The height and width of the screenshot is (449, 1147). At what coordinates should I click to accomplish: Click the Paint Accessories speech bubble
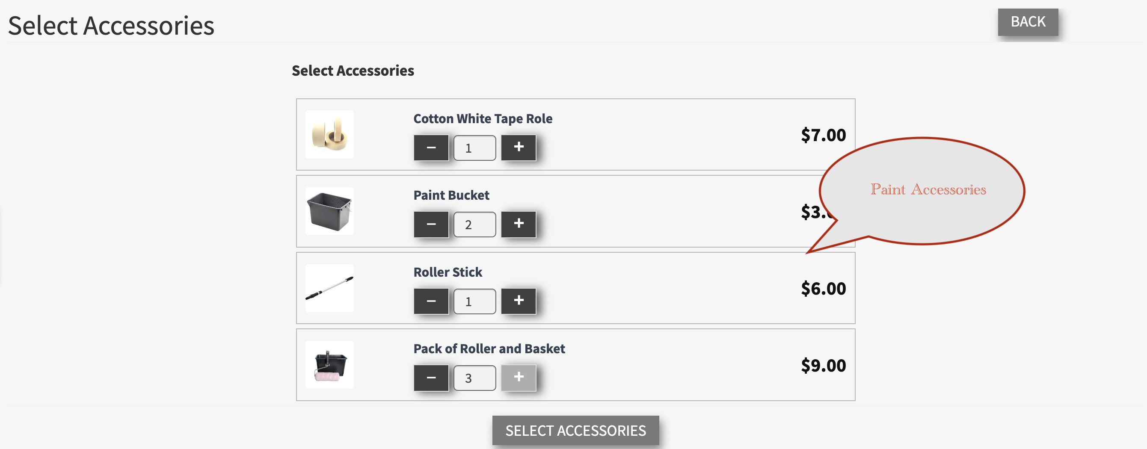[928, 190]
